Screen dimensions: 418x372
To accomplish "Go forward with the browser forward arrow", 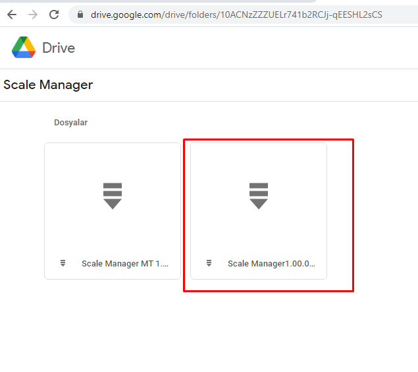I will tap(33, 15).
